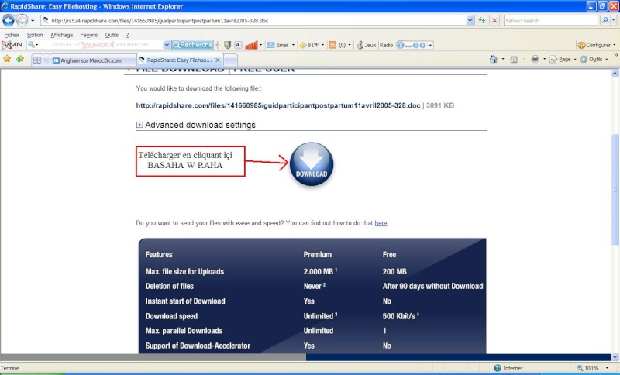The image size is (620, 375).
Task: Click the blue round DOWNLOAD button
Action: (x=312, y=164)
